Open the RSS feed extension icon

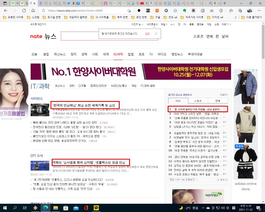tap(202, 10)
